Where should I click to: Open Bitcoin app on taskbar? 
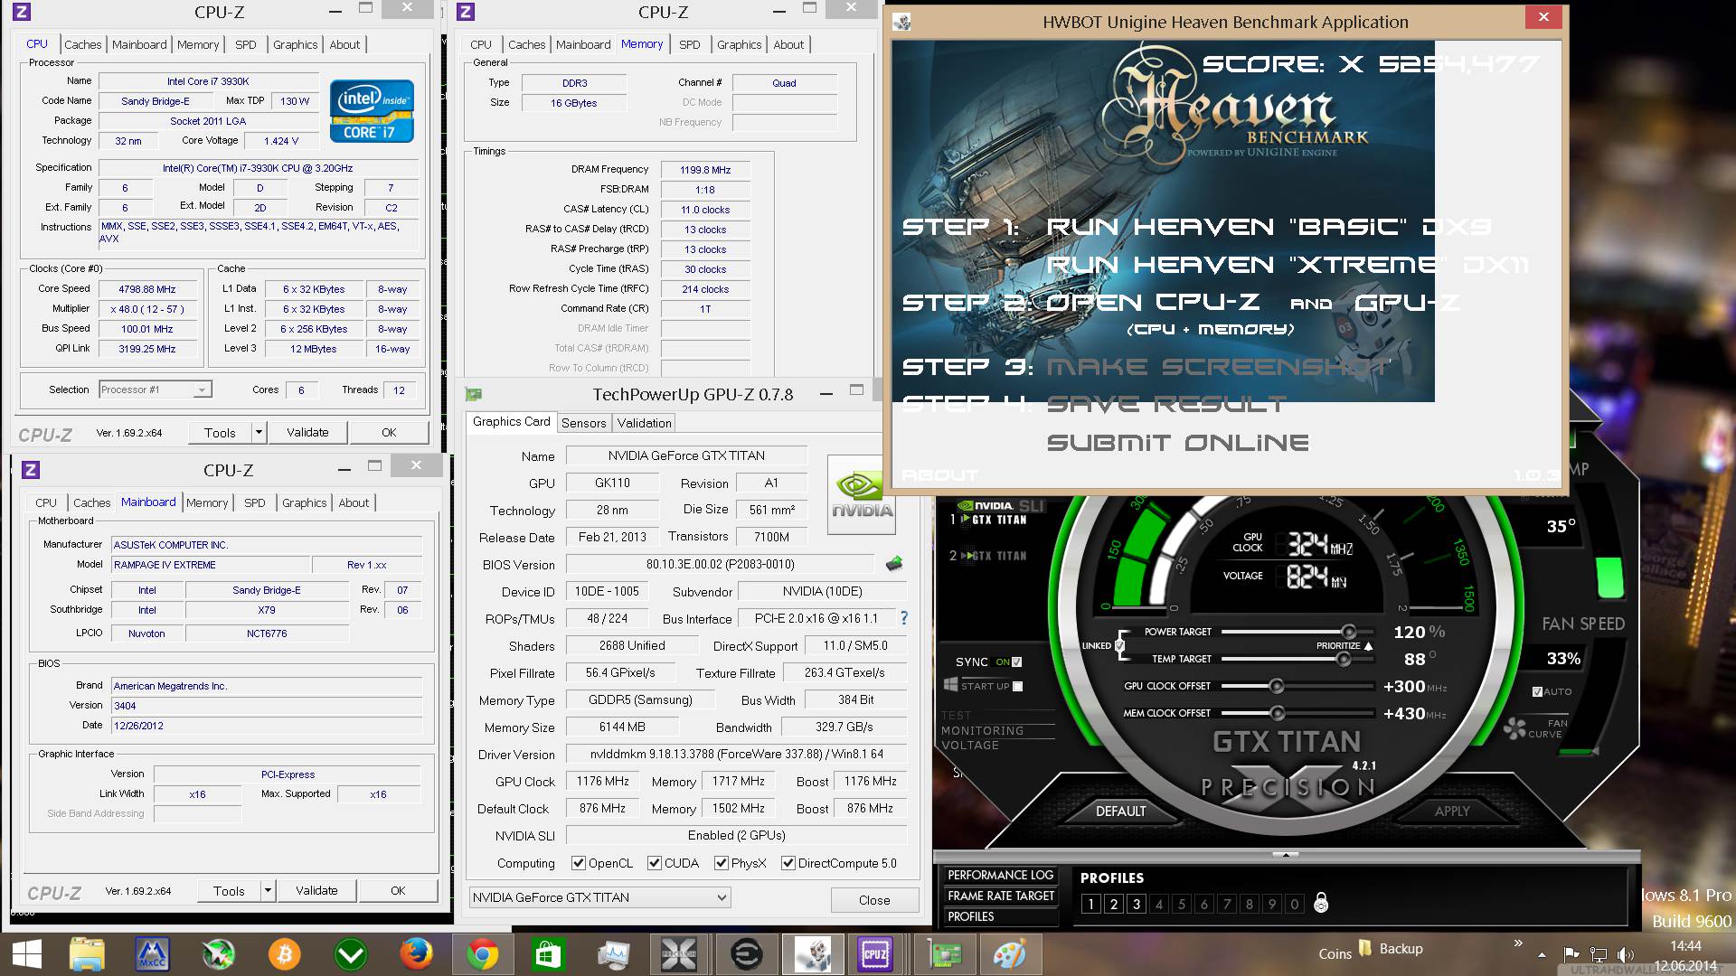[284, 954]
